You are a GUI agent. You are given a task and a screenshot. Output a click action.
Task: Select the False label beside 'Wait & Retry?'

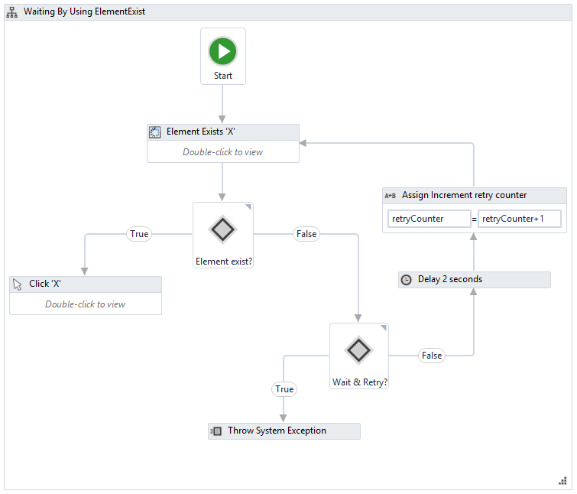click(432, 356)
